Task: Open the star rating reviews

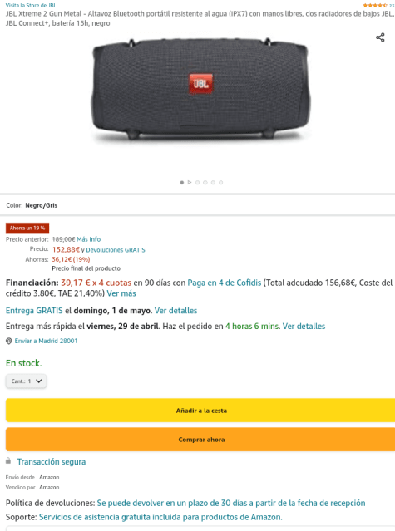Action: pos(375,6)
